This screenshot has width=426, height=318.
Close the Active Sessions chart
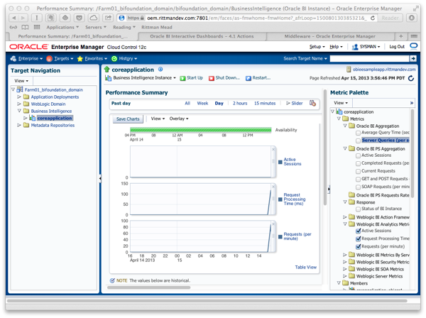[273, 150]
